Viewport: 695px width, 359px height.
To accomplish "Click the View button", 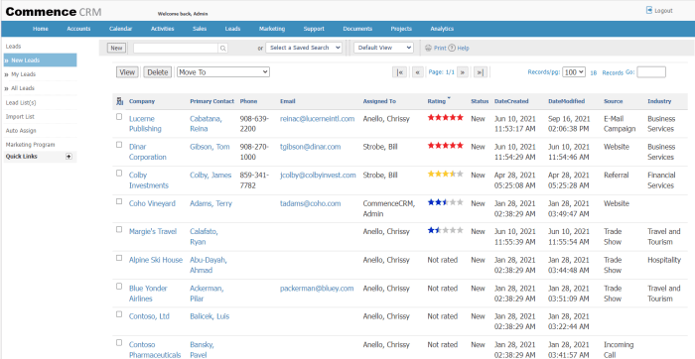I will 127,72.
